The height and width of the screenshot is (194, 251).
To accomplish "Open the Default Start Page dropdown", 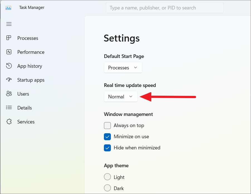I will [123, 68].
